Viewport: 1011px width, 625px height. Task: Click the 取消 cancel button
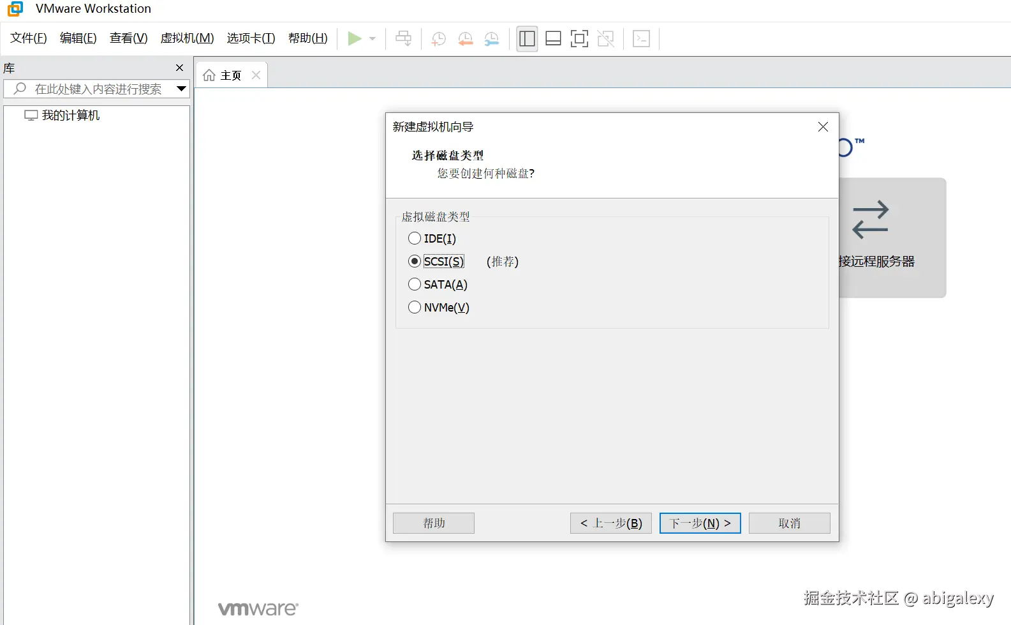790,523
